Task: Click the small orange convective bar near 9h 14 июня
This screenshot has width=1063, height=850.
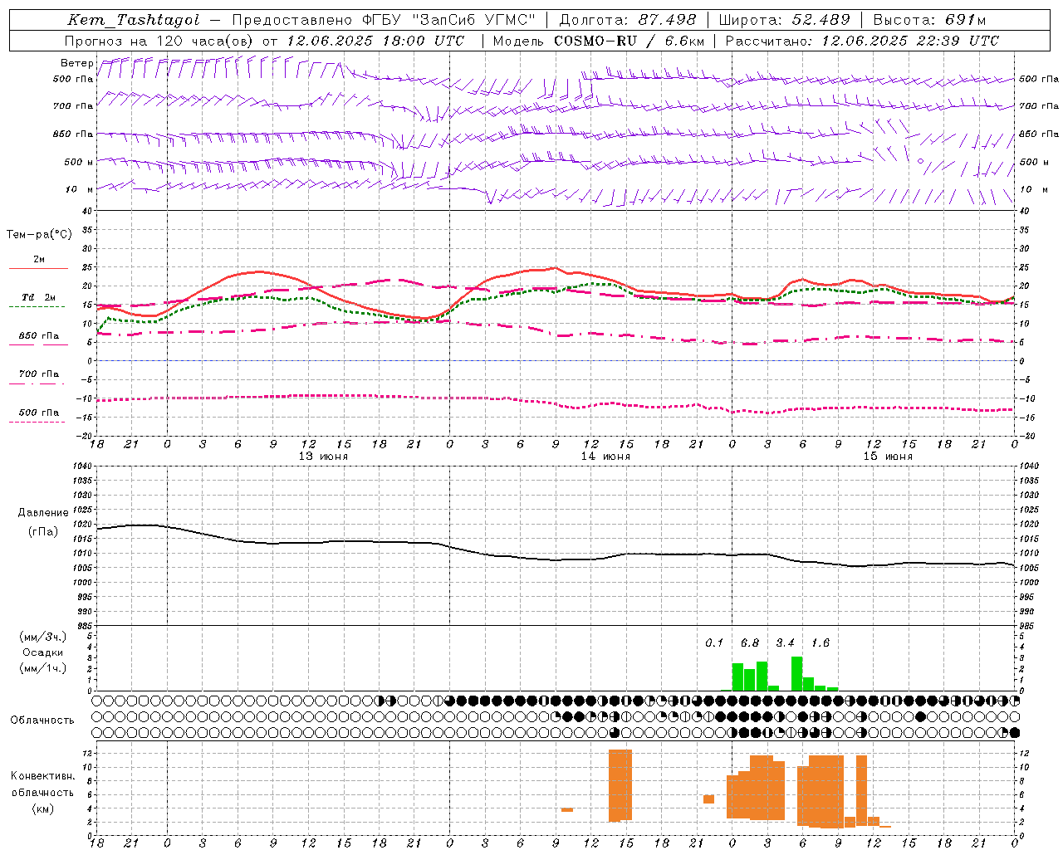Action: pos(566,809)
